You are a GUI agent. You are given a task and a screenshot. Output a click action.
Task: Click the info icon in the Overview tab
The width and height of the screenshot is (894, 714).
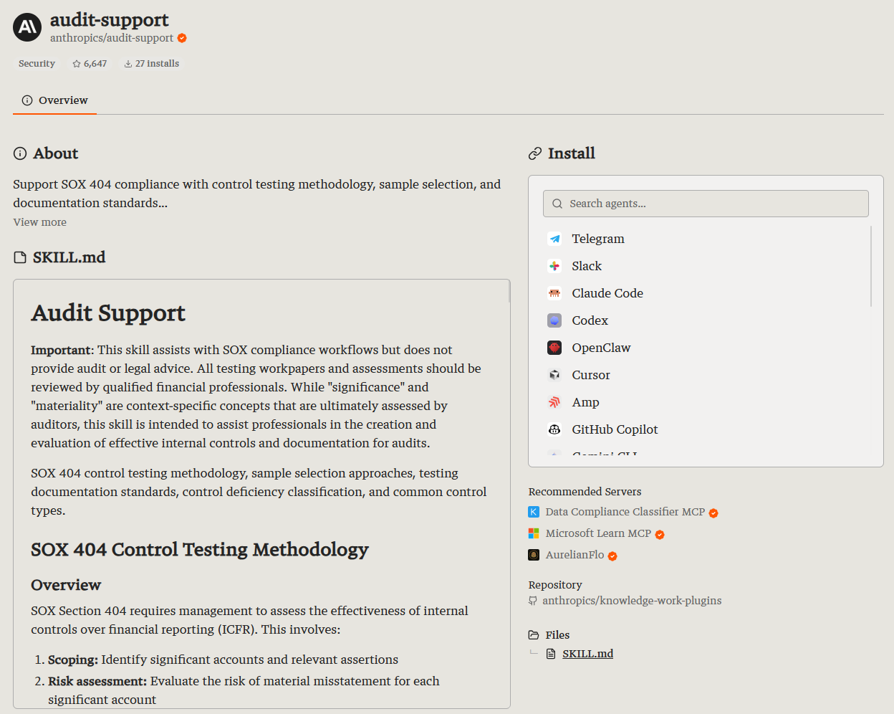(x=27, y=100)
